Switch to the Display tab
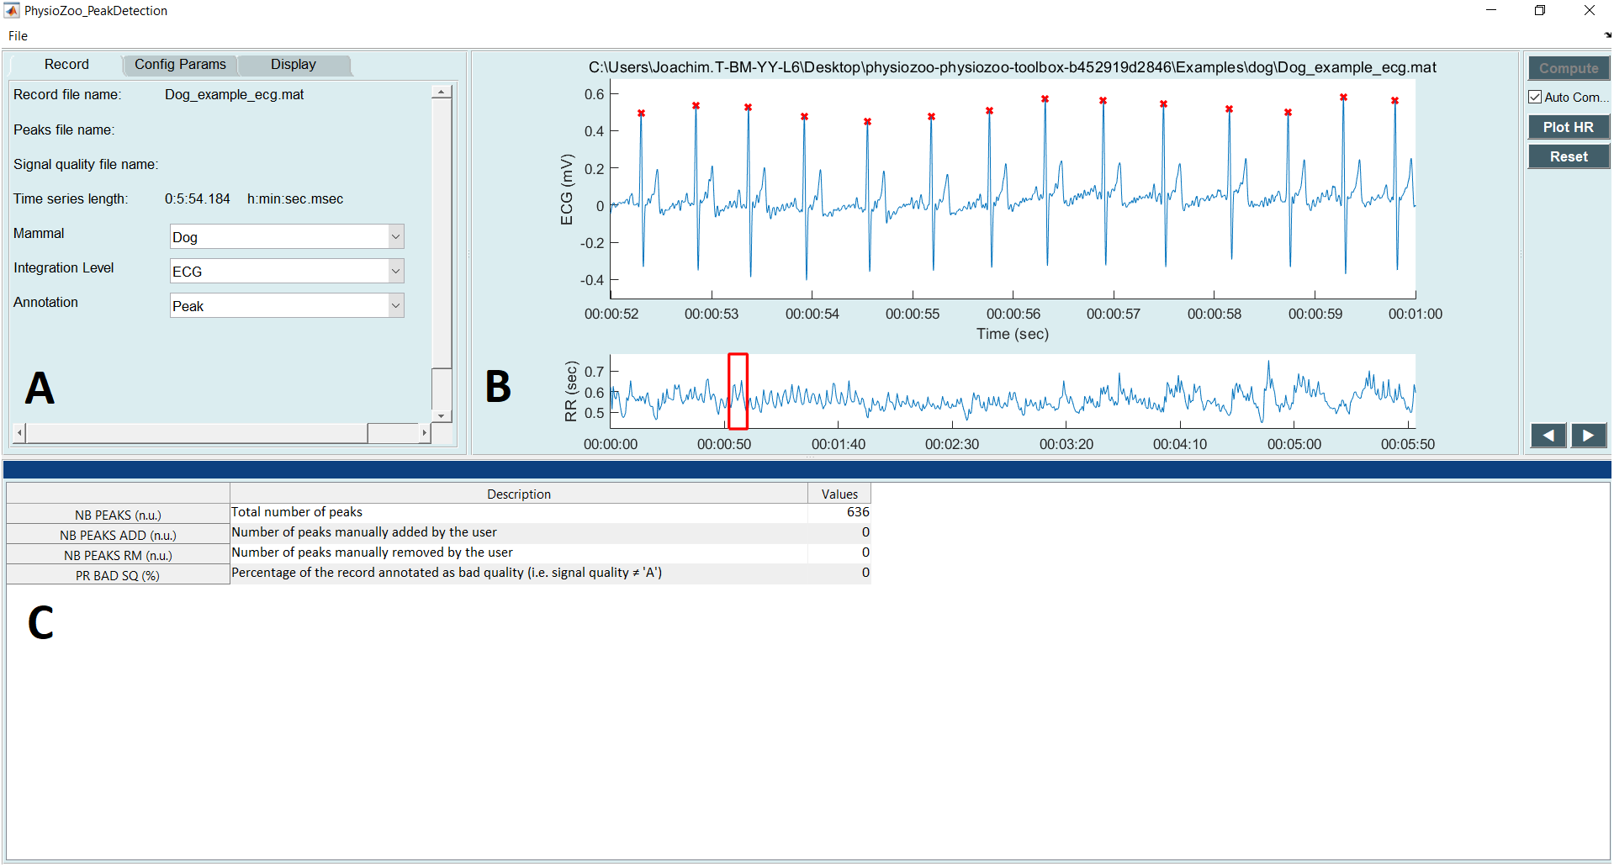The image size is (1614, 867). click(x=293, y=64)
